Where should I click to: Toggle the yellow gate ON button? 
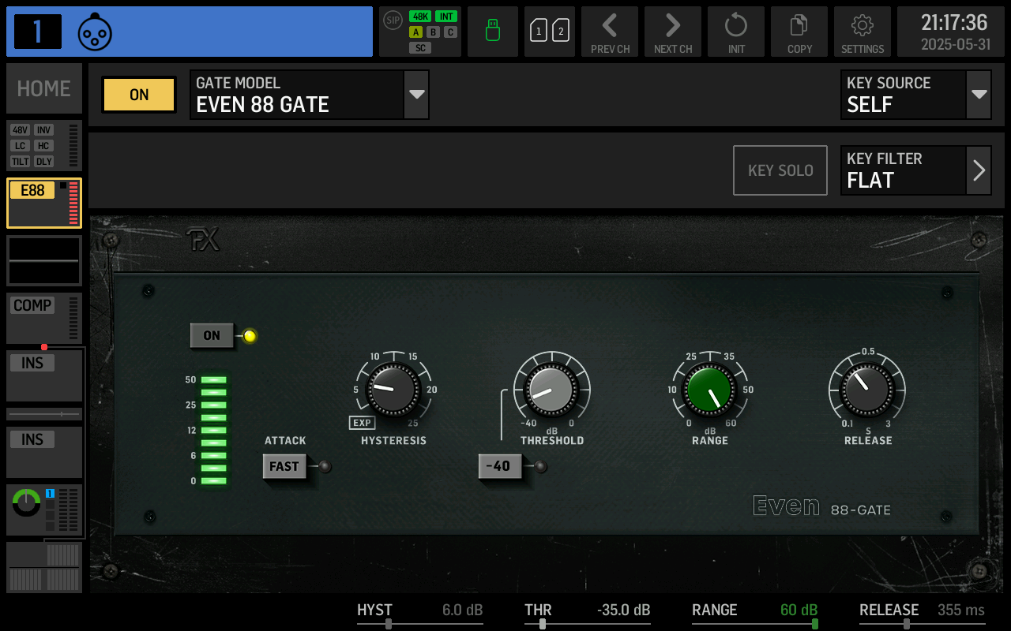(x=138, y=94)
